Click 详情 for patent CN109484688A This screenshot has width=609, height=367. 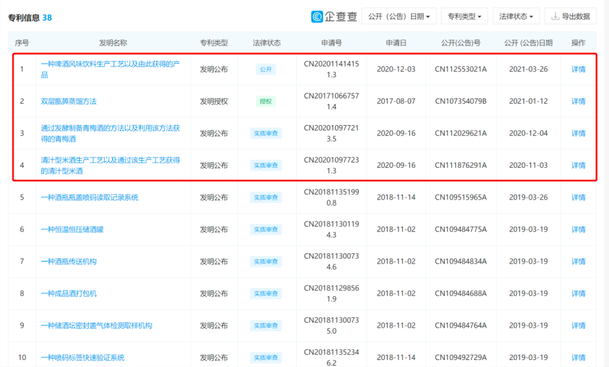tap(578, 294)
